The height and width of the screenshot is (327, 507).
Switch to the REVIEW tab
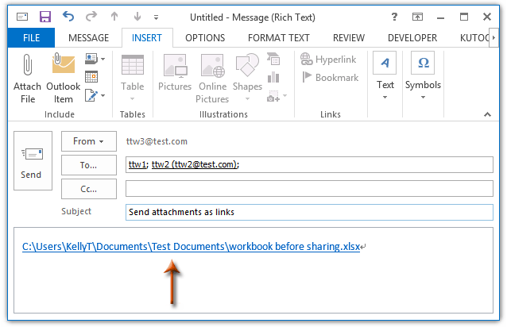click(x=349, y=38)
